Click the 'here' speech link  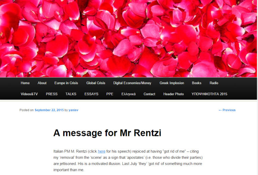pyautogui.click(x=101, y=151)
